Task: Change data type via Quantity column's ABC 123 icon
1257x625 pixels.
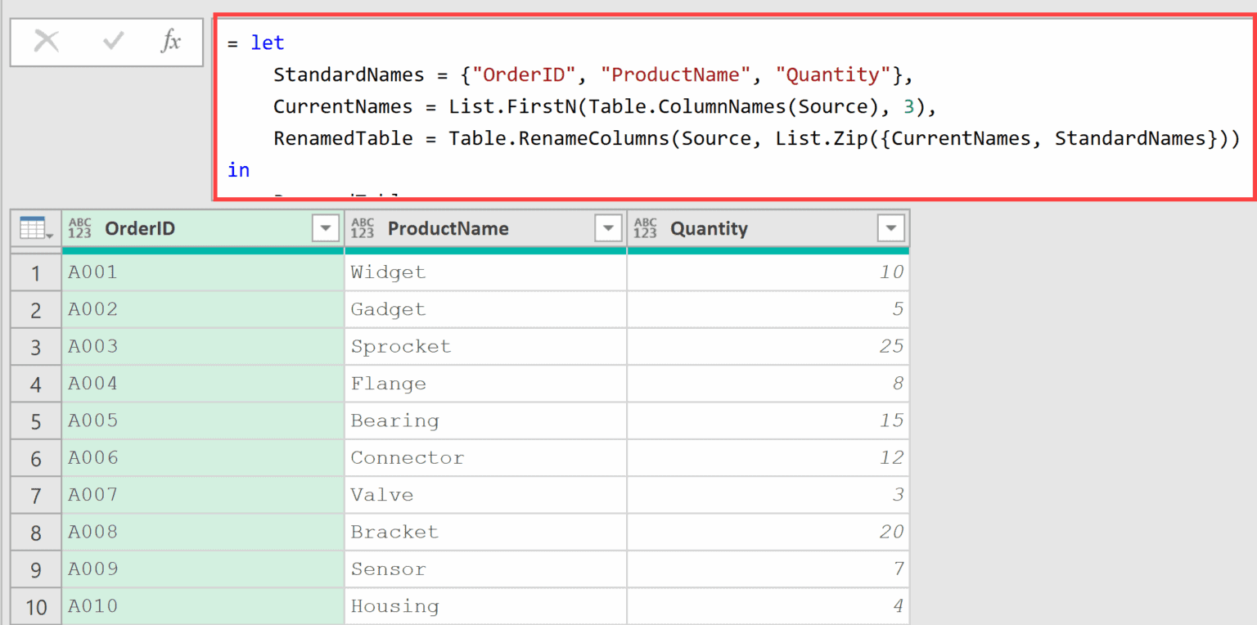Action: 646,229
